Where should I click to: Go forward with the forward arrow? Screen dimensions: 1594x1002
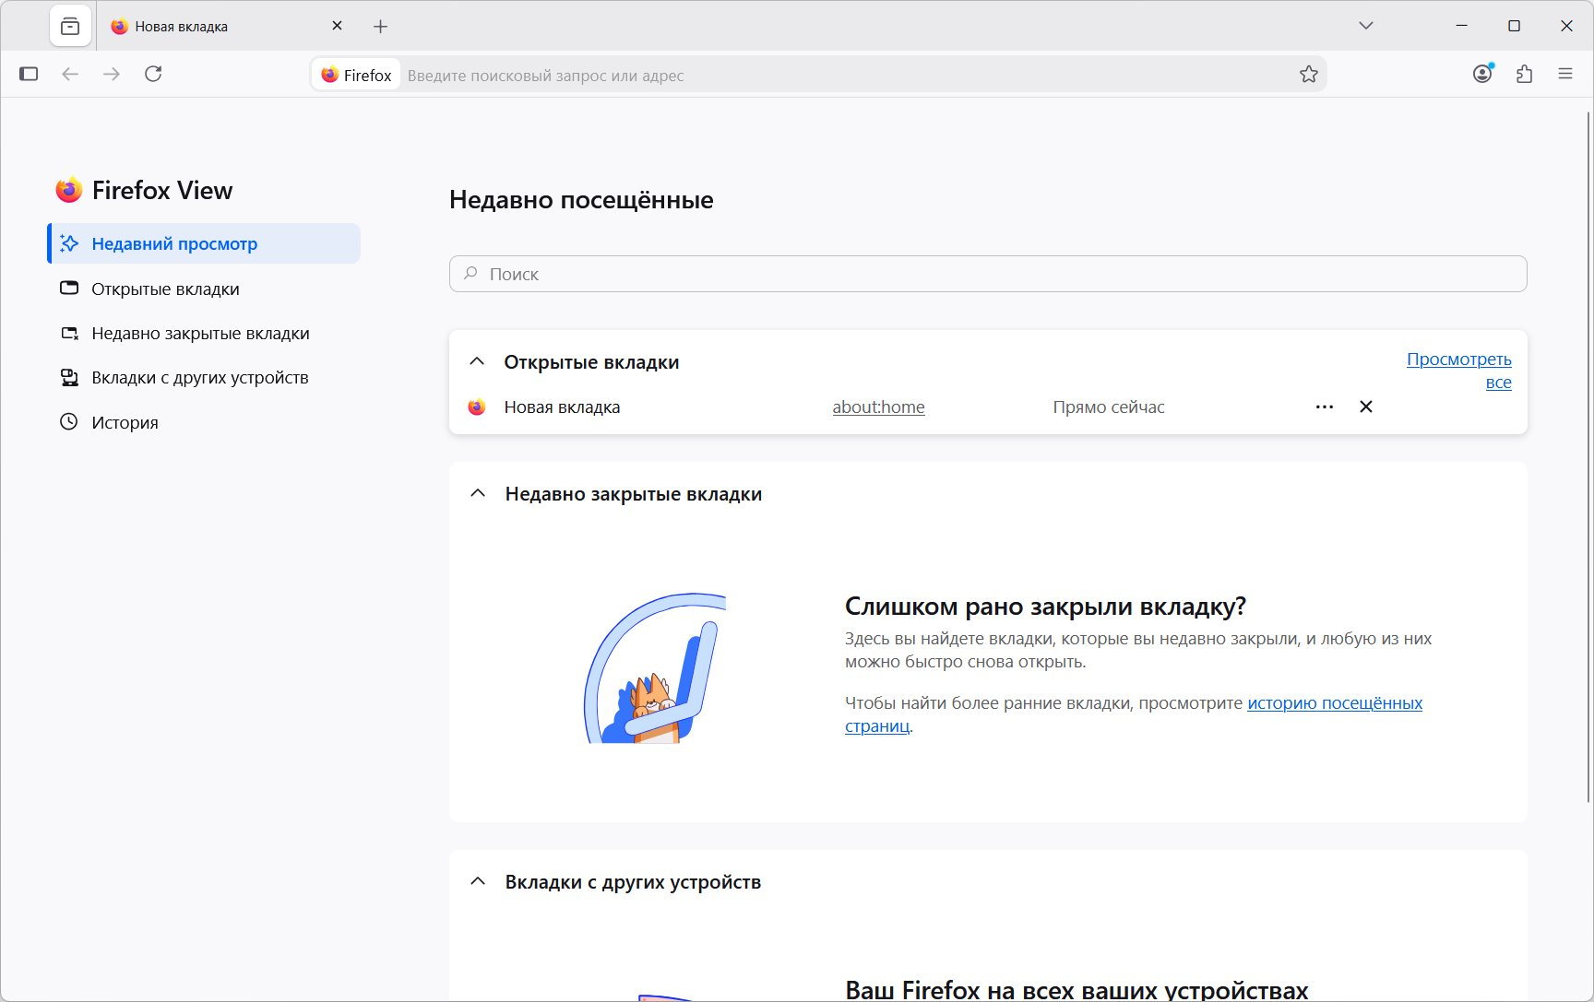coord(112,74)
